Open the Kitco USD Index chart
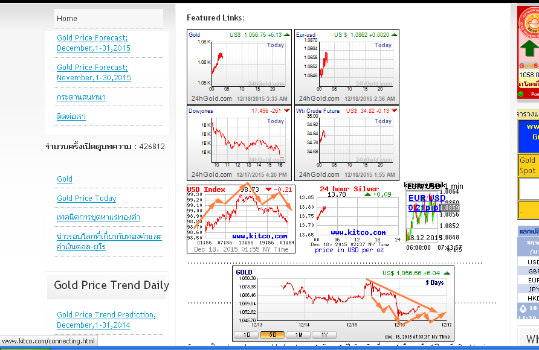The height and width of the screenshot is (350, 539). [241, 219]
